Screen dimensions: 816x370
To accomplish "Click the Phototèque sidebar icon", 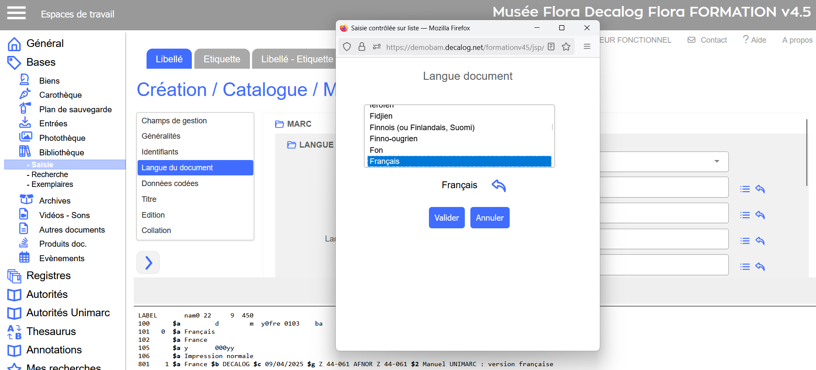I will click(x=25, y=137).
